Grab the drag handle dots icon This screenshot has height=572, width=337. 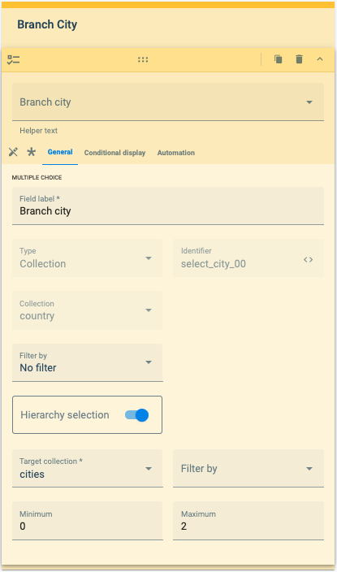pyautogui.click(x=143, y=59)
